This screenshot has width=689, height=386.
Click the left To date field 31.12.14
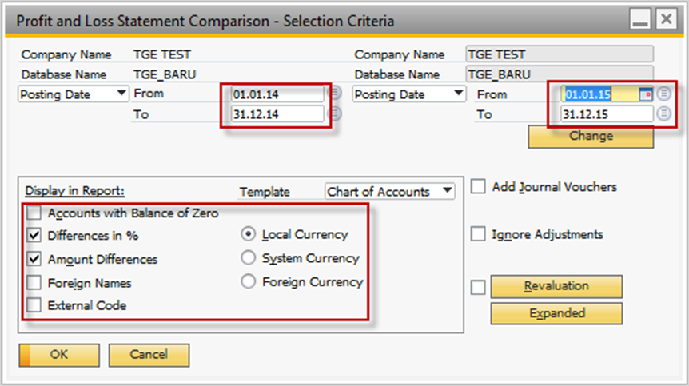(277, 114)
